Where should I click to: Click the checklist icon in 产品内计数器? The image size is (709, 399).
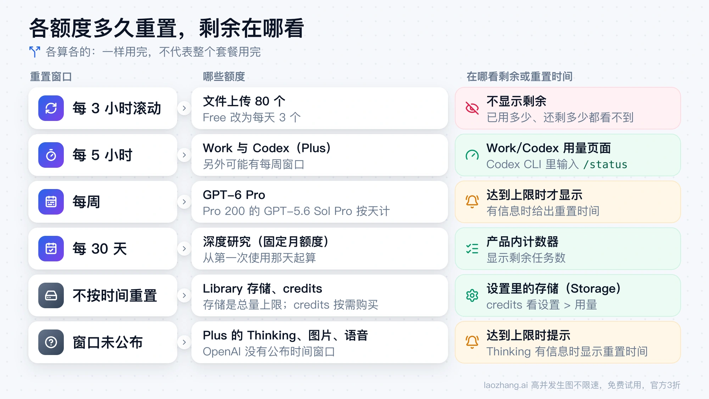[472, 249]
